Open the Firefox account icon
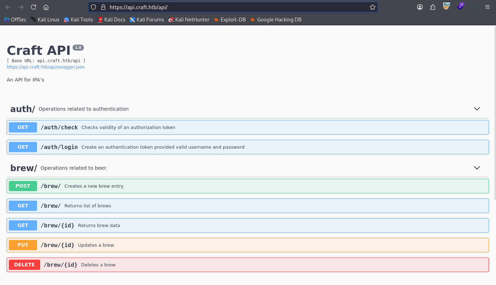Image resolution: width=496 pixels, height=285 pixels. click(420, 7)
